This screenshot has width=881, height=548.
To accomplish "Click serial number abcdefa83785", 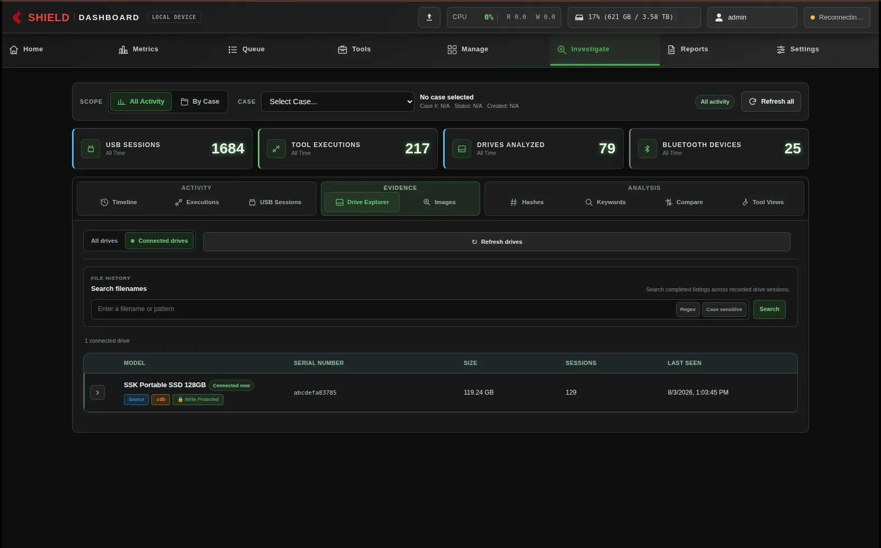I will 315,392.
